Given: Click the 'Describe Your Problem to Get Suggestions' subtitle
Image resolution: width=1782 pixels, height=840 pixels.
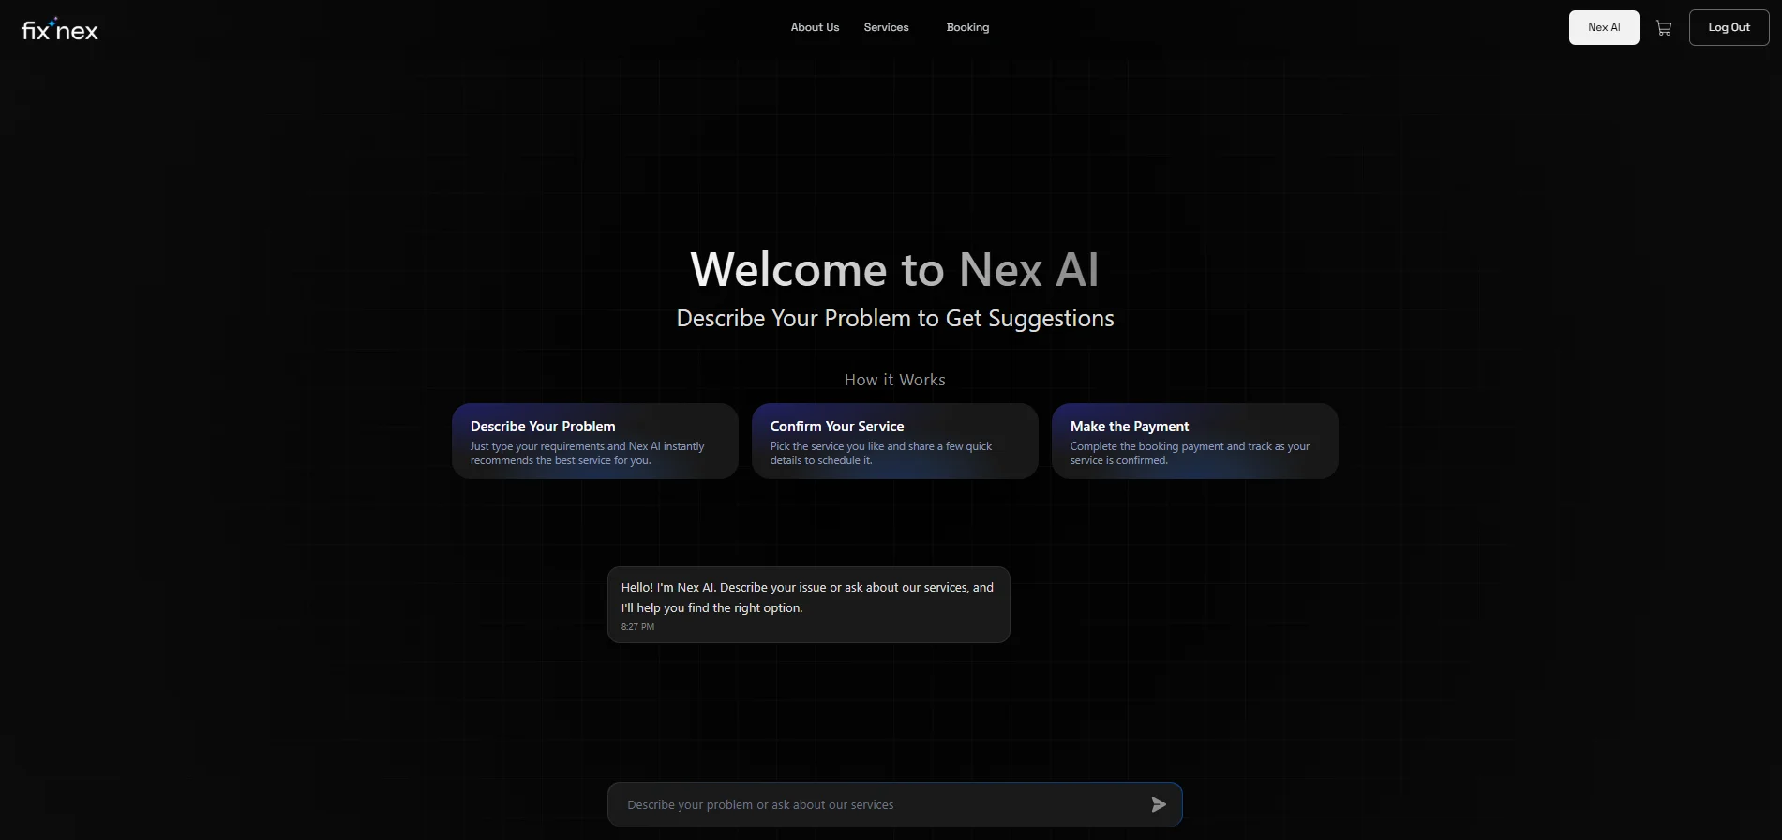Looking at the screenshot, I should click(894, 319).
